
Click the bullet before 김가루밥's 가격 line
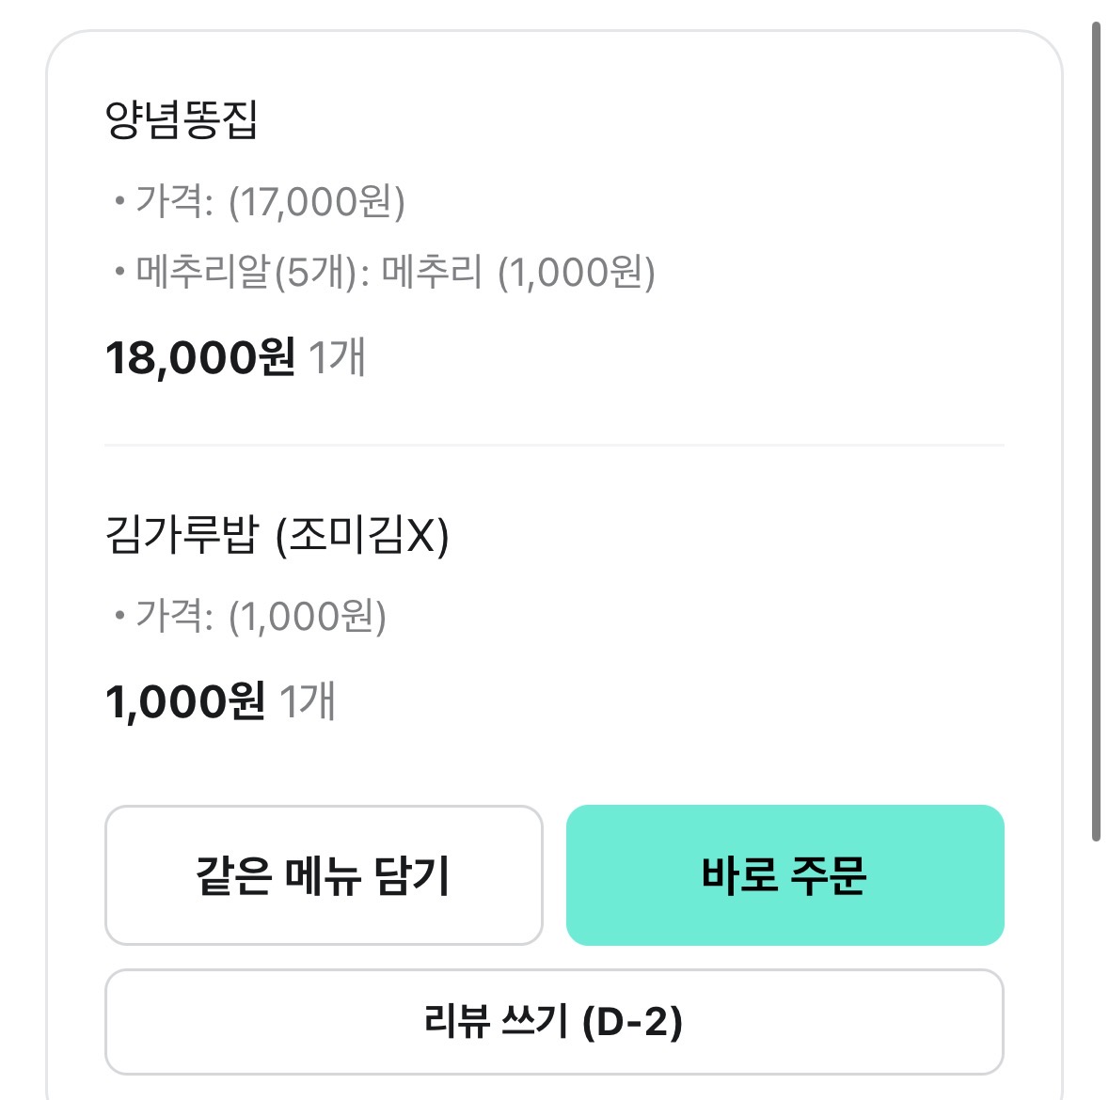coord(119,617)
